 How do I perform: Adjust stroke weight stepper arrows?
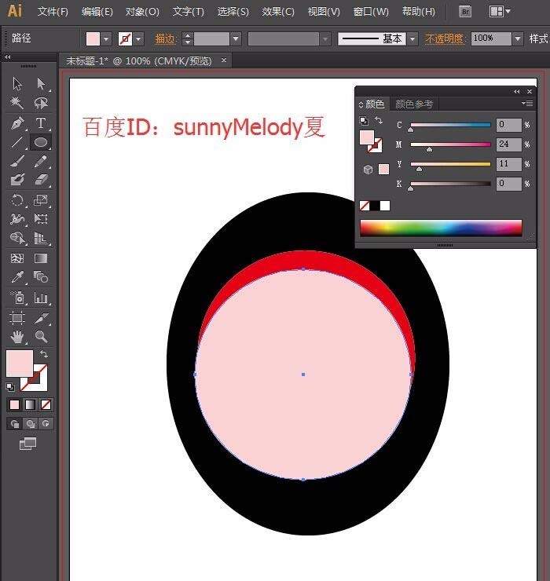188,38
